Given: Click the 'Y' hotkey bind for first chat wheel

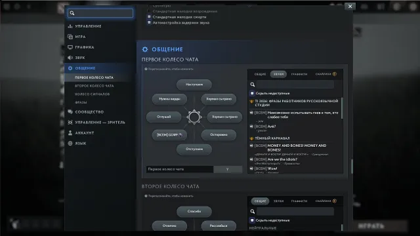Looking at the screenshot, I should (228, 169).
